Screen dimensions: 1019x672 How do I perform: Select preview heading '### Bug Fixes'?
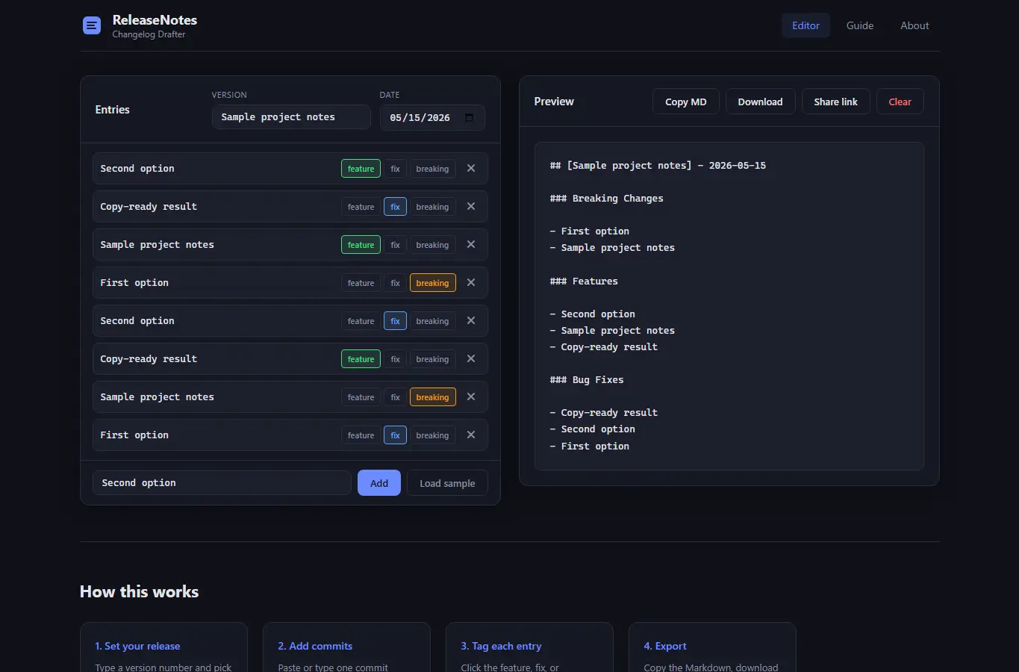[587, 380]
